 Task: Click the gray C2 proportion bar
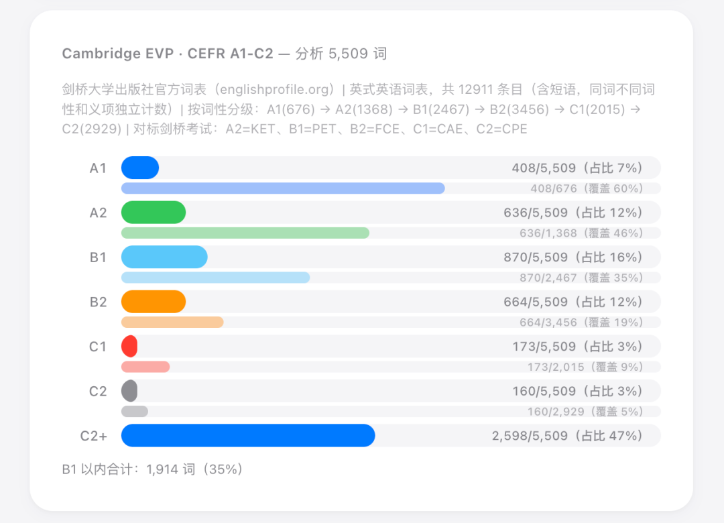click(129, 391)
